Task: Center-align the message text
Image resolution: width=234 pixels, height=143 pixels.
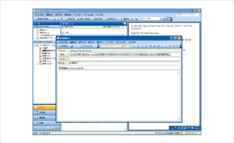Action: point(155,46)
